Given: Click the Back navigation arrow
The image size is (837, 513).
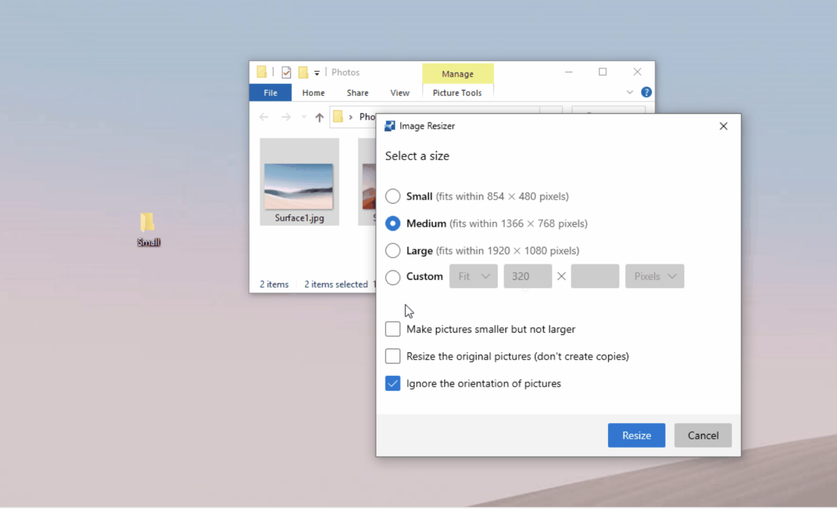Looking at the screenshot, I should coord(264,117).
